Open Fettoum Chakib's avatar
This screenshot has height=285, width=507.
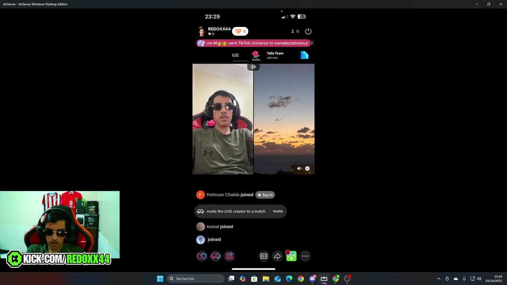pos(200,195)
